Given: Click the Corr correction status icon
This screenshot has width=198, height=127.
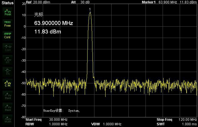Looking at the screenshot, I should 8,48.
